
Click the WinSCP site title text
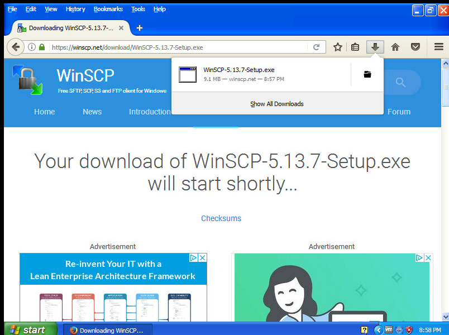point(85,75)
